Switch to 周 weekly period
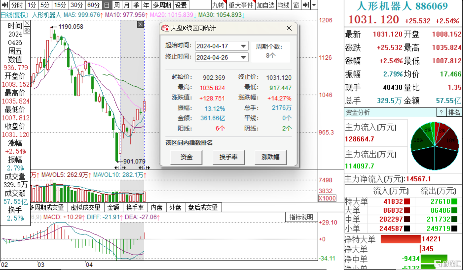The width and height of the screenshot is (463, 270). coord(116,5)
